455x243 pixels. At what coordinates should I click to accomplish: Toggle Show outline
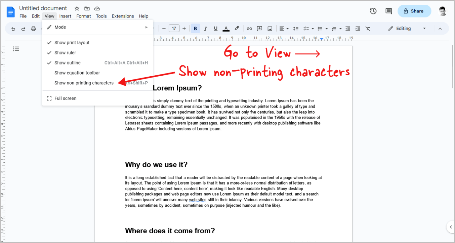point(97,63)
